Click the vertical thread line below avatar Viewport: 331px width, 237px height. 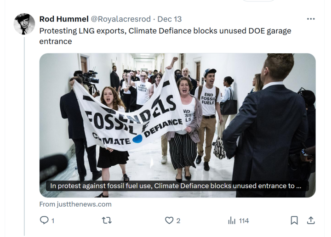tap(24, 138)
